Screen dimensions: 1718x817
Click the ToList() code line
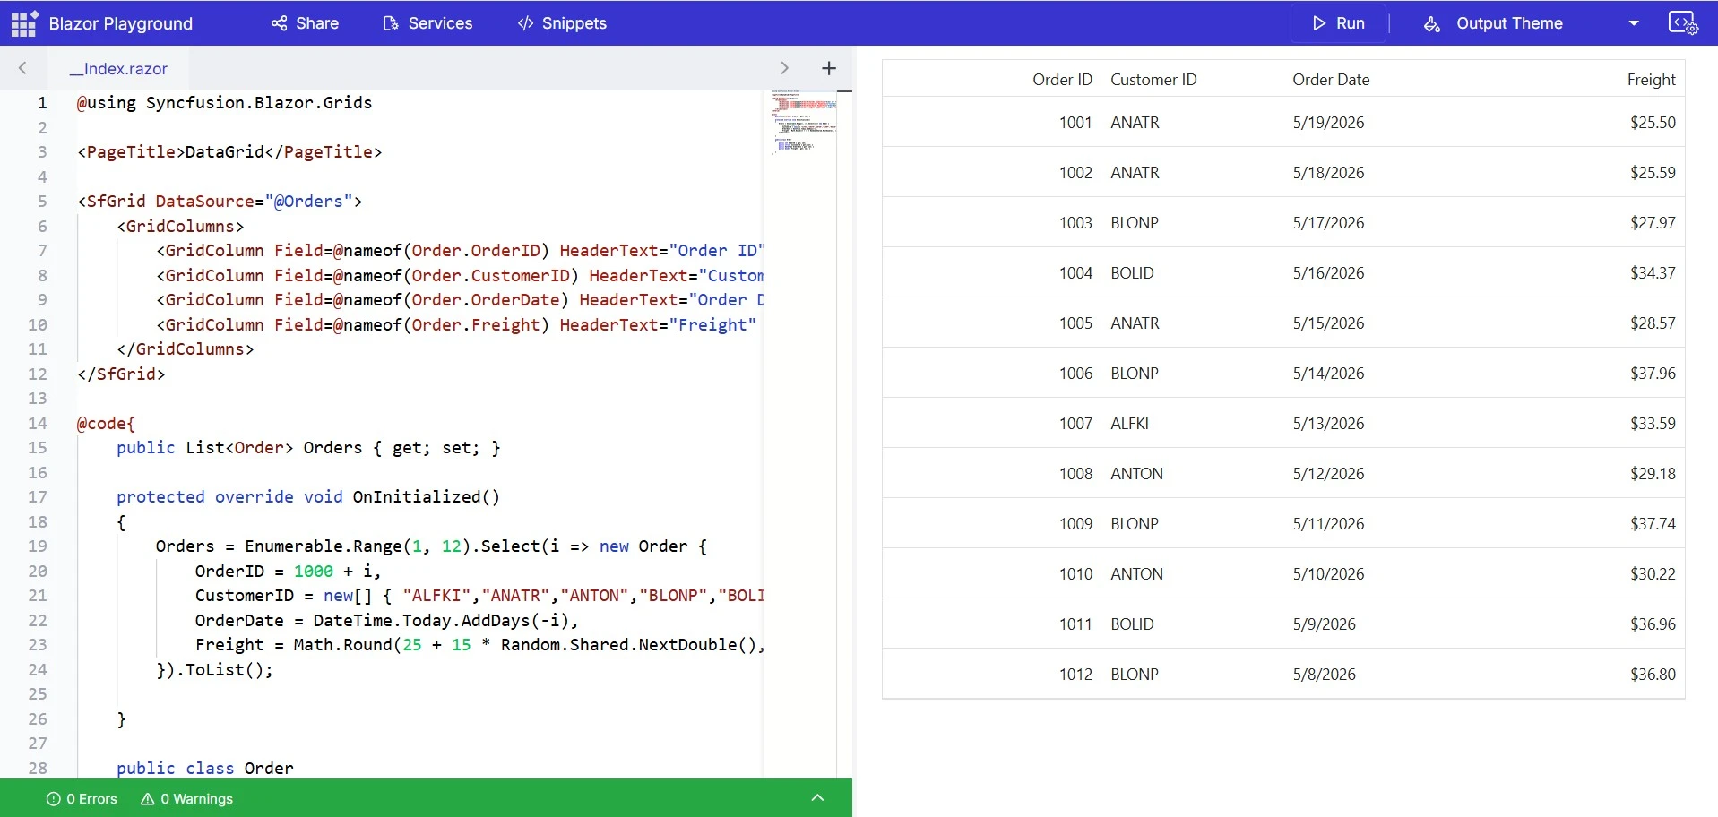[214, 669]
